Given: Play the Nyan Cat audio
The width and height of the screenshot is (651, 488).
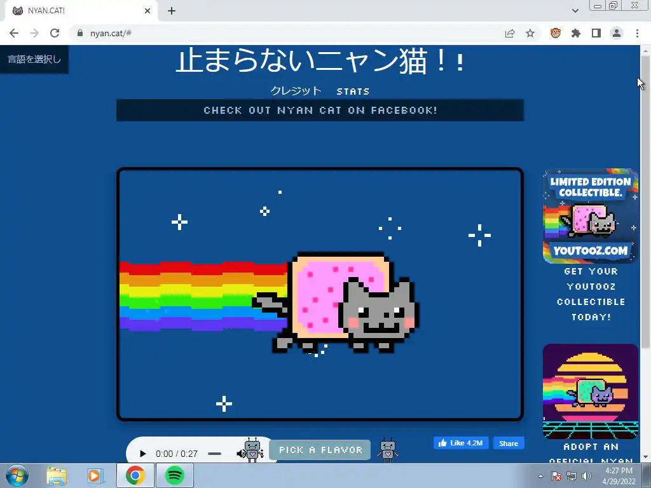Looking at the screenshot, I should [x=143, y=454].
